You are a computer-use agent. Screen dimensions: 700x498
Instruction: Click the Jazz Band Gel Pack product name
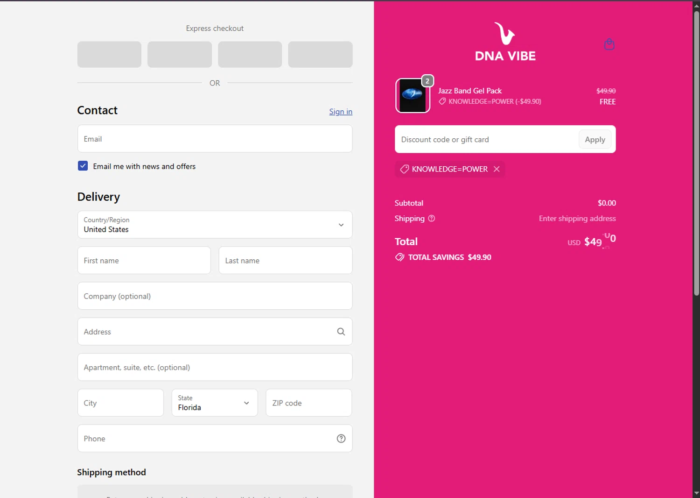[x=470, y=91]
